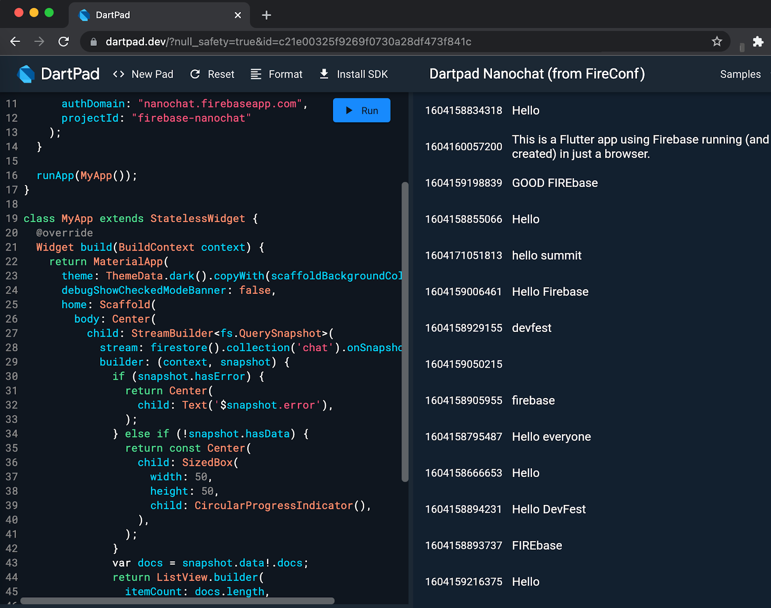This screenshot has width=771, height=608.
Task: Click the Format lines icon
Action: pyautogui.click(x=256, y=74)
